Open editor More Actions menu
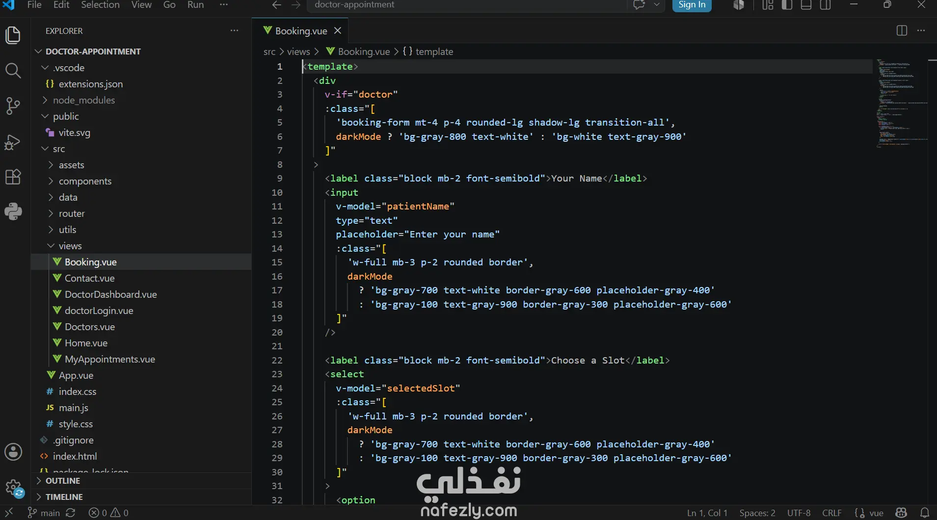 pyautogui.click(x=921, y=30)
